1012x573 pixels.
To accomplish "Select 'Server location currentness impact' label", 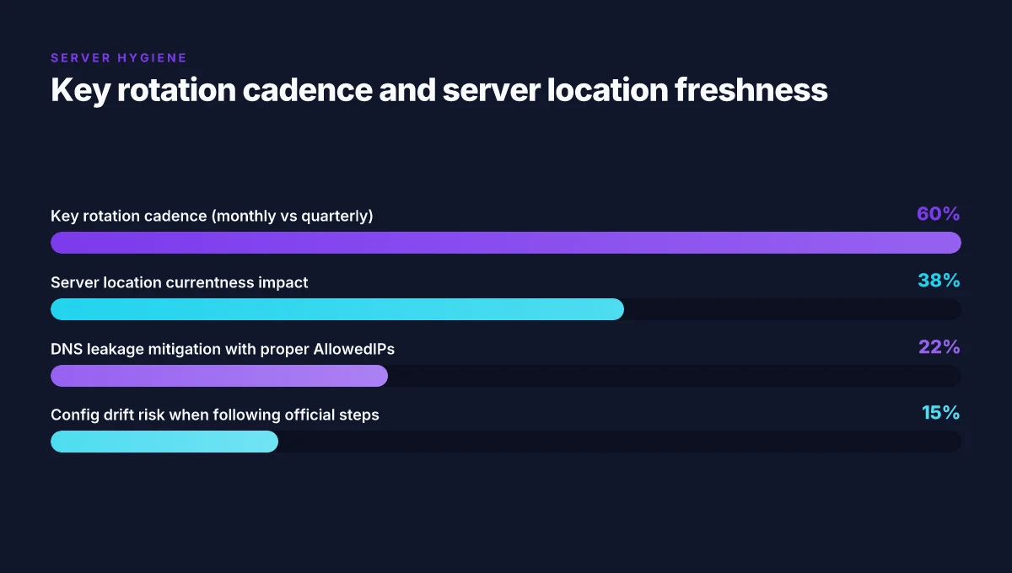I will coord(180,282).
